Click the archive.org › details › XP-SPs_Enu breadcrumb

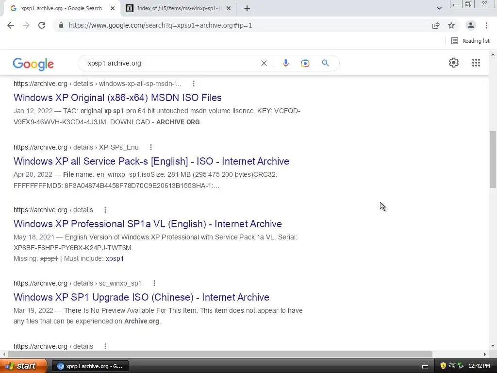click(x=76, y=147)
